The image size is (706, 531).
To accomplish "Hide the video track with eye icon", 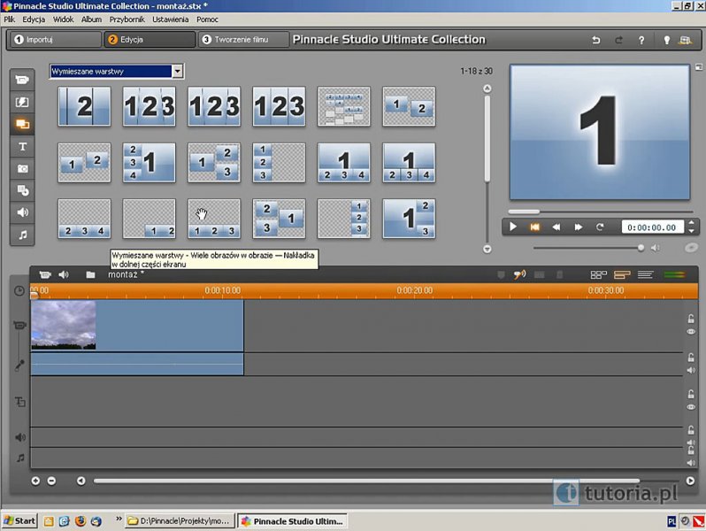I will 691,332.
